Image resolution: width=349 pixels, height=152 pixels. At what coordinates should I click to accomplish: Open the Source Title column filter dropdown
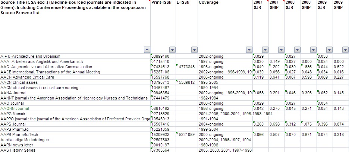click(147, 50)
